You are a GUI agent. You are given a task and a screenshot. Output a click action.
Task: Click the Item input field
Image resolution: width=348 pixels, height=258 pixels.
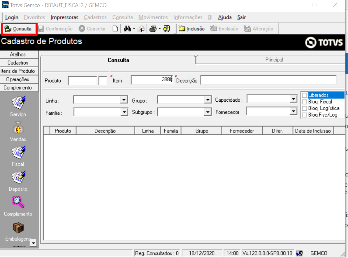click(152, 80)
